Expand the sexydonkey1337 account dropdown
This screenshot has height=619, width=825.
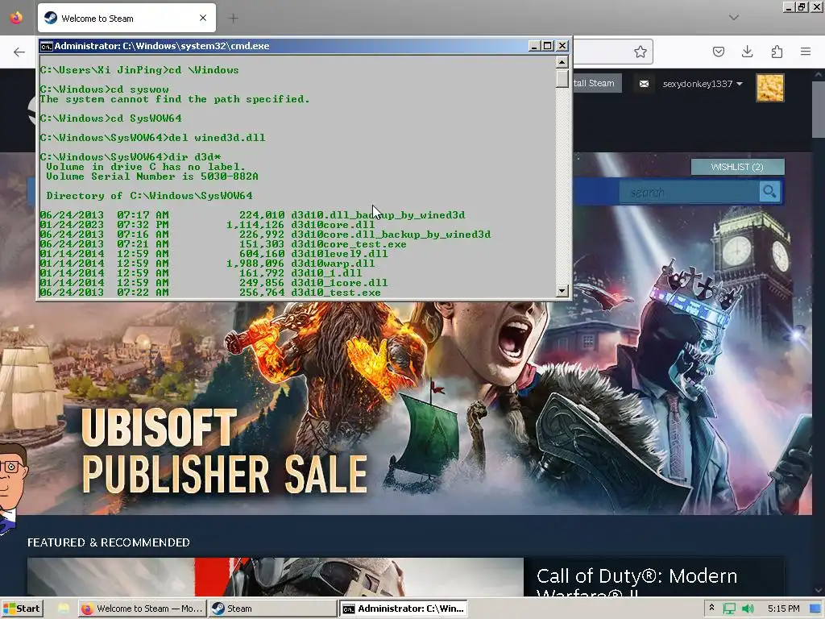[702, 84]
